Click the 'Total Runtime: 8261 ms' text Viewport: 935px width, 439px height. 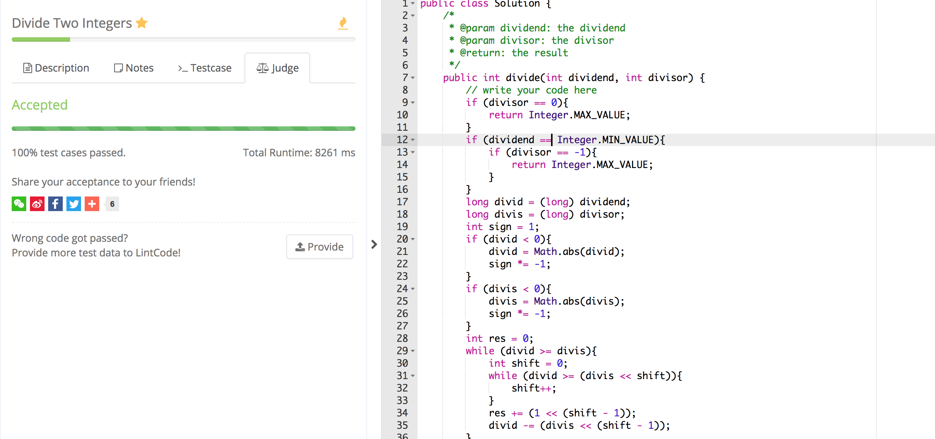(x=299, y=153)
